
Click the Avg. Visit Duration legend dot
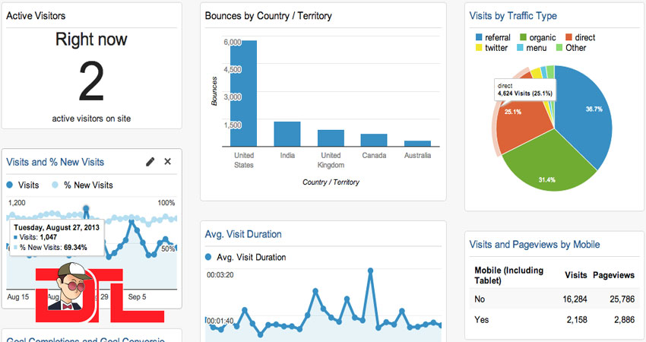click(208, 257)
